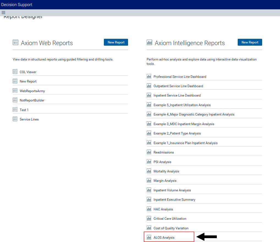Click the table icon beside Service Lines
This screenshot has height=242, width=280.
[15, 119]
